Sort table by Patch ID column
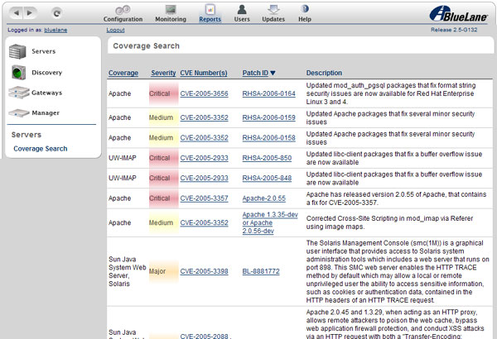The width and height of the screenshot is (497, 339). click(259, 74)
